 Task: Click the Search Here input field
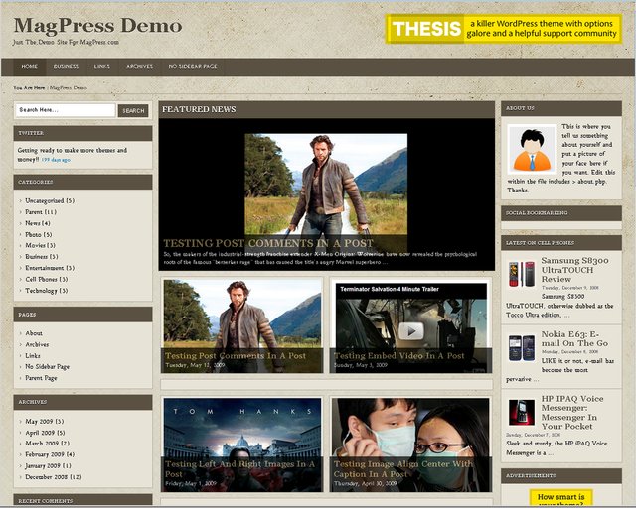pos(66,110)
